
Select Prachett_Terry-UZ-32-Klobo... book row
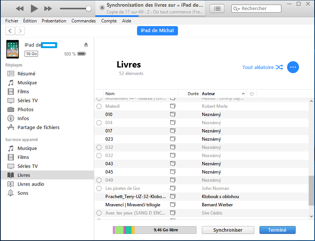point(201,197)
